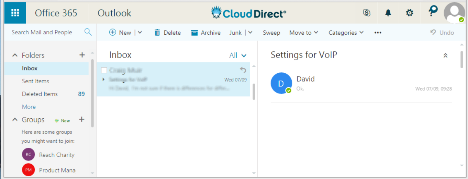
Task: Open the Office 365 app launcher grid
Action: (15, 13)
